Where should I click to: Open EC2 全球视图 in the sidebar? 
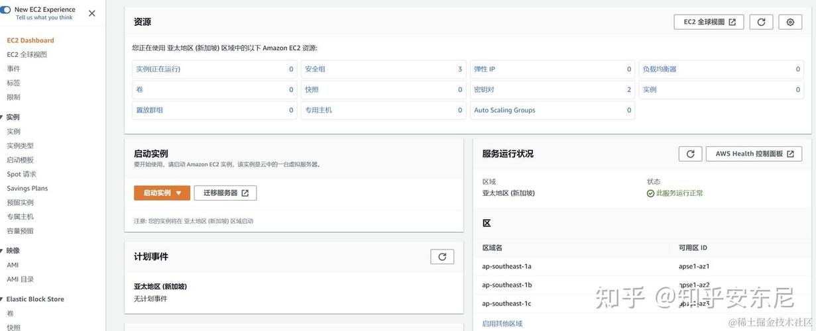coord(27,54)
